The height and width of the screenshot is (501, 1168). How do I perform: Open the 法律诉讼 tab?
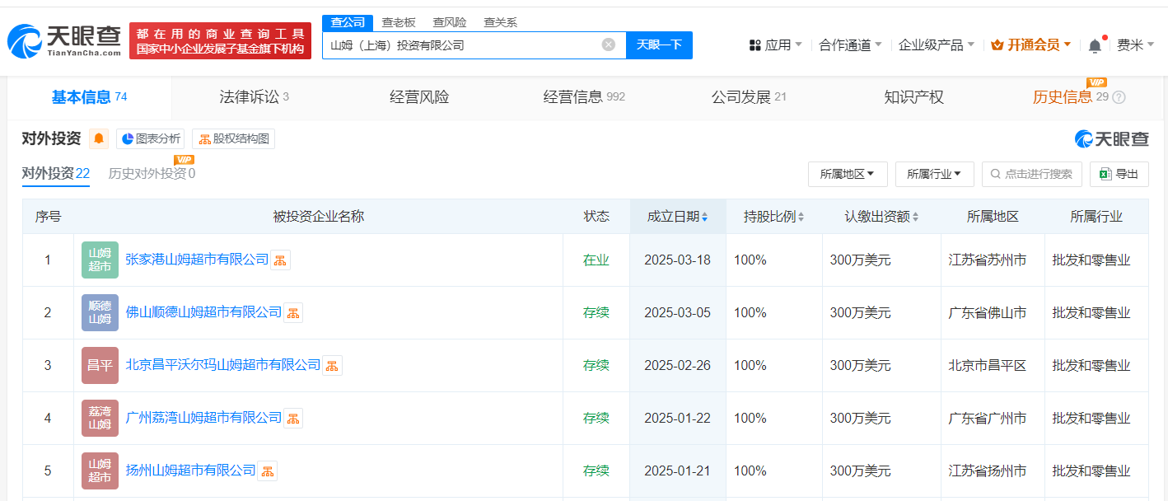pyautogui.click(x=254, y=97)
